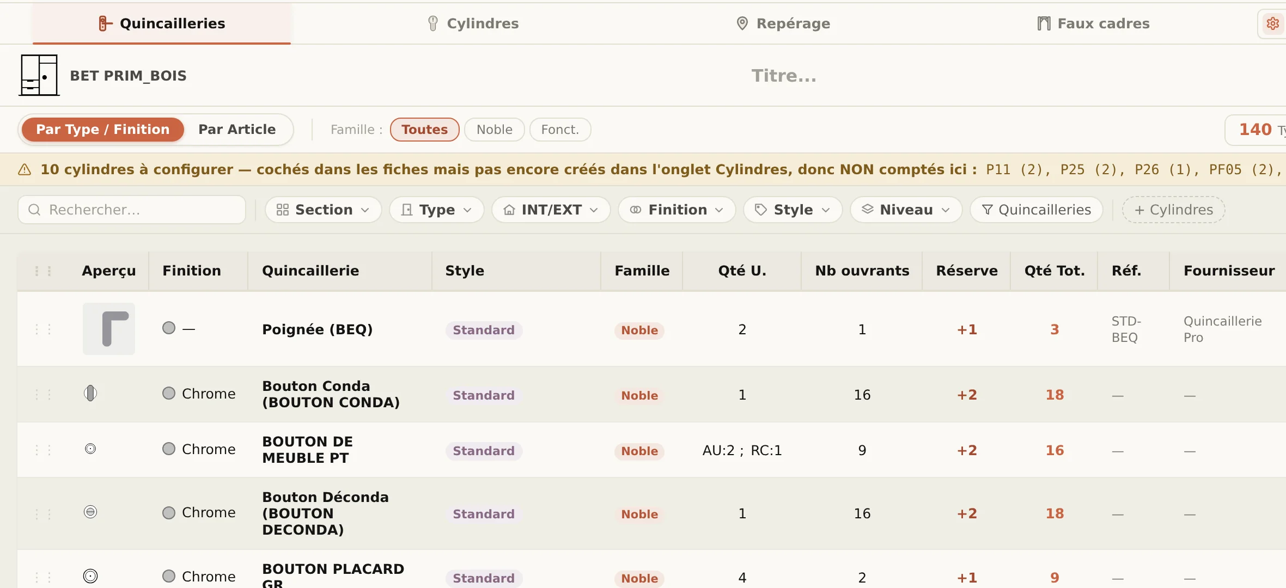Click the Bouton Conda Noble badge

[x=639, y=395]
